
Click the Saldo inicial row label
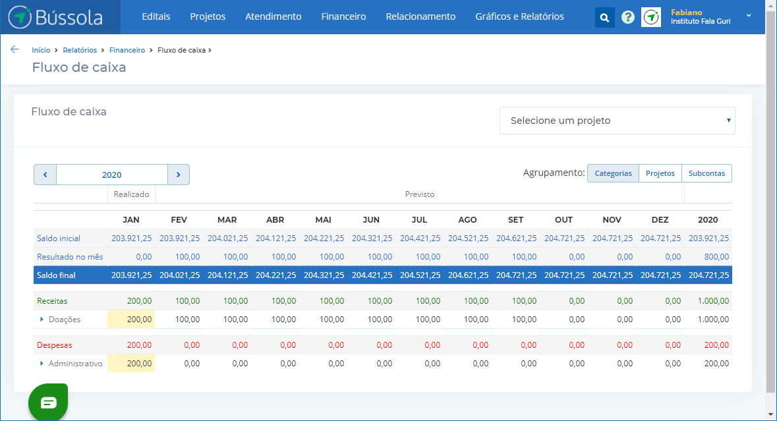59,239
